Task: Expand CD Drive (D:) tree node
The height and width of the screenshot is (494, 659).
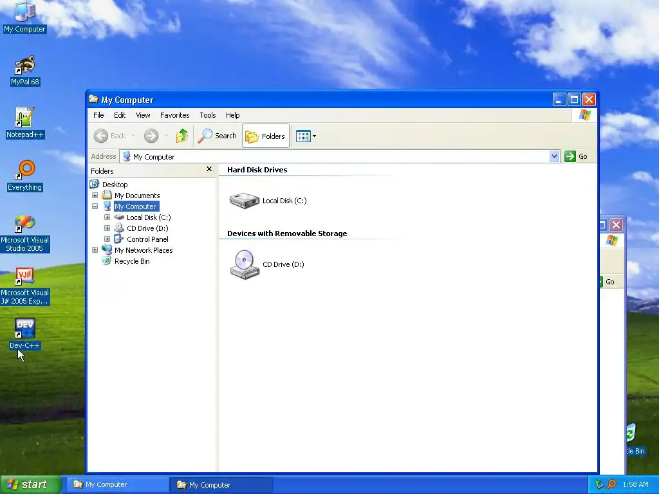Action: 107,228
